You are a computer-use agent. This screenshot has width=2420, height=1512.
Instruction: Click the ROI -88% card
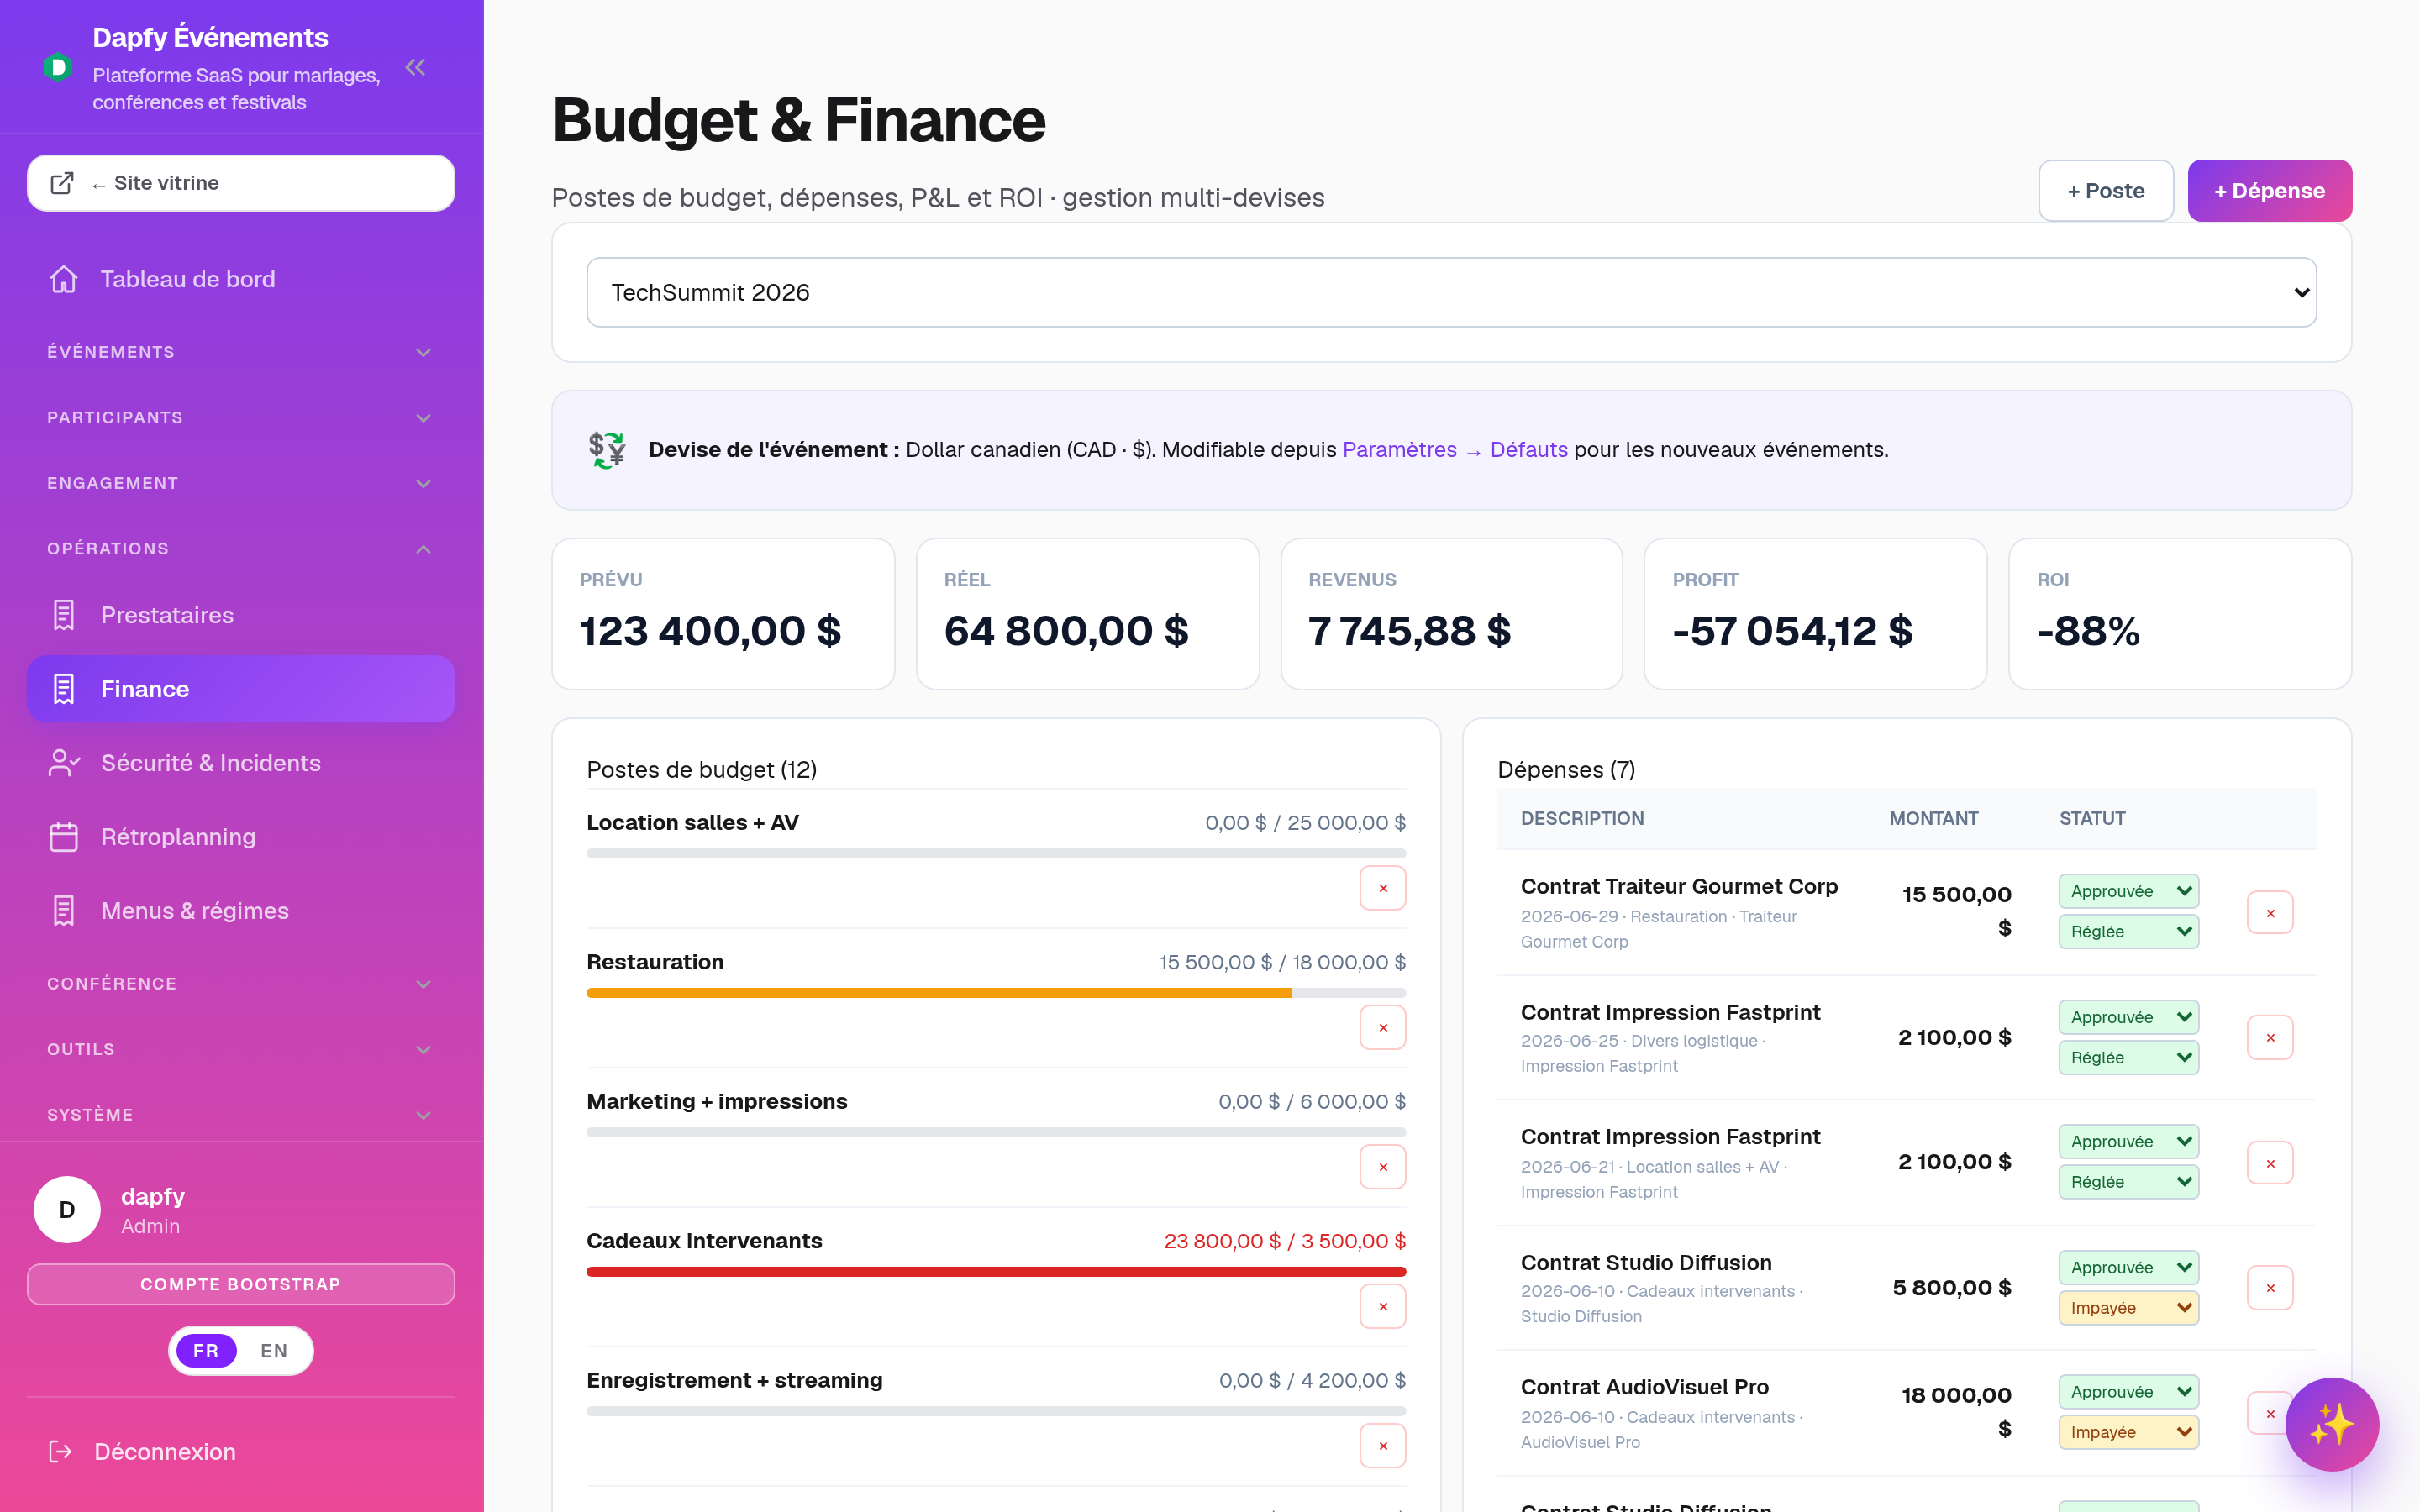point(2180,614)
